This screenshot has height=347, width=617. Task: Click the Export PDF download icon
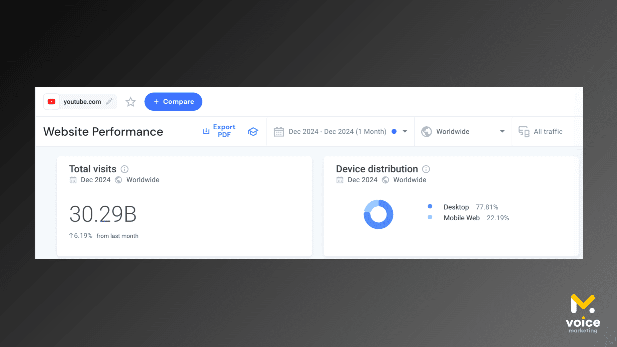206,131
